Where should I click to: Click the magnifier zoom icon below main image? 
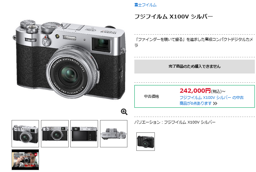[x=124, y=112]
